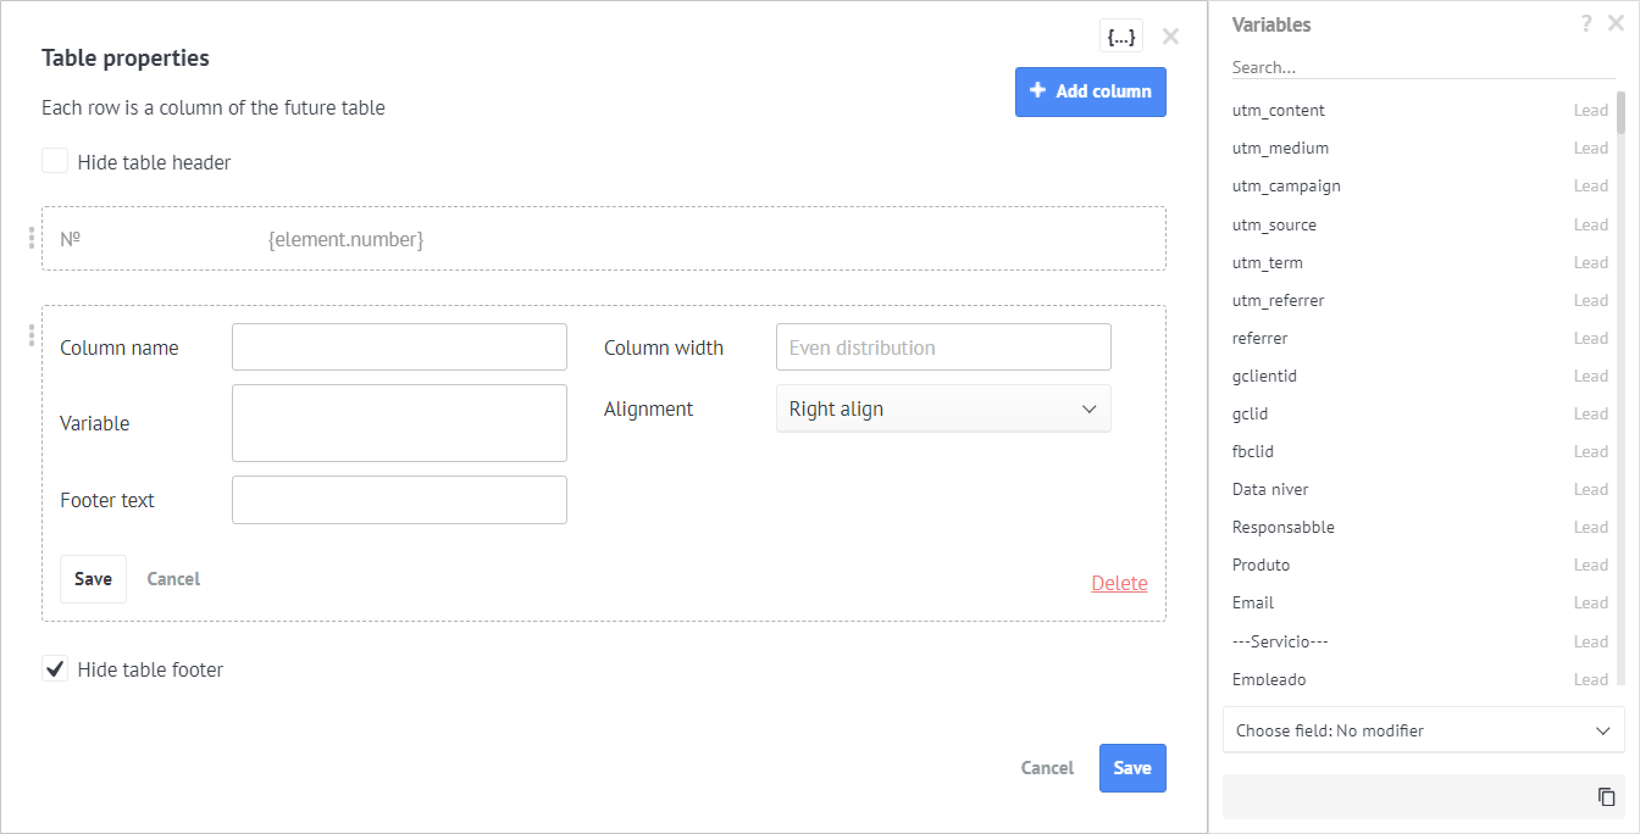Click the help question mark in Variables
Viewport: 1640px width, 834px height.
point(1586,24)
